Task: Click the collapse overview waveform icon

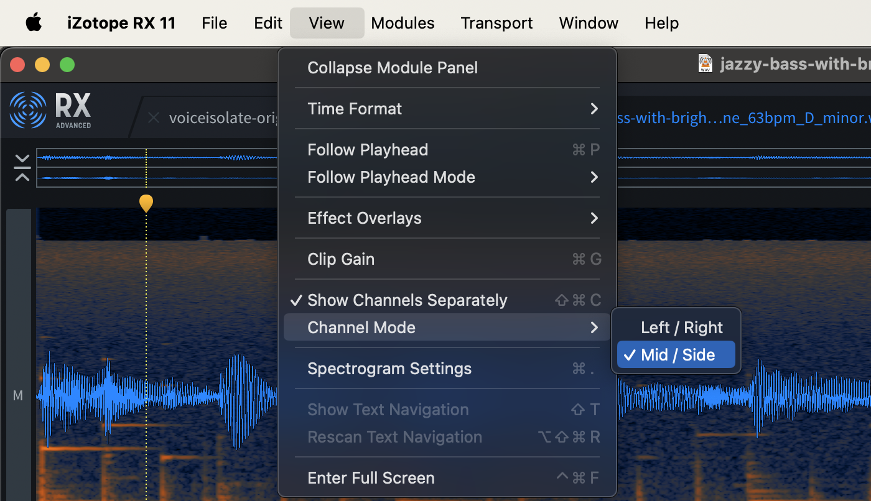Action: (x=22, y=168)
